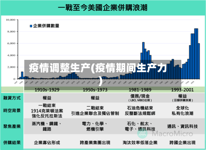Click the 企業寡佔形成 result cell

coord(47,143)
